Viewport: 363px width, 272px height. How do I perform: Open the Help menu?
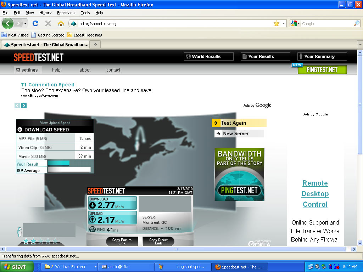click(x=99, y=13)
